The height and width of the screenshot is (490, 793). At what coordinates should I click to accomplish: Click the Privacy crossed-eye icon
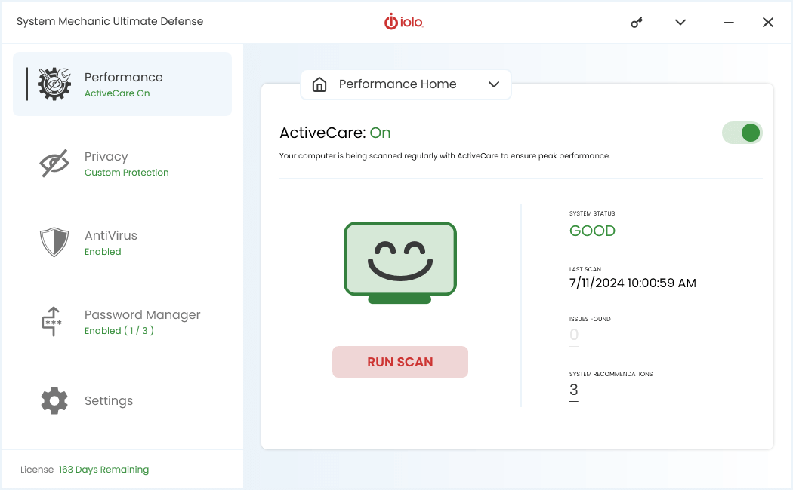pyautogui.click(x=54, y=164)
